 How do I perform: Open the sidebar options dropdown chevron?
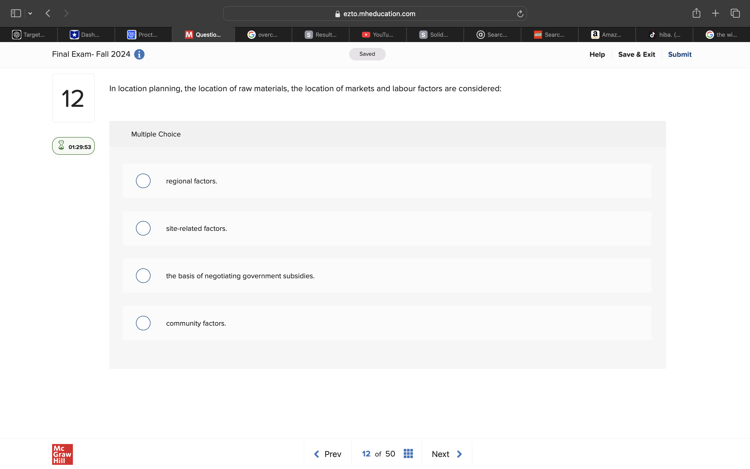[30, 13]
